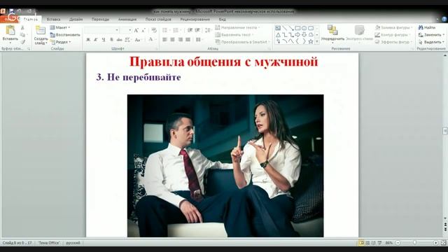The image size is (448, 252).
Task: Click the increase indent icon
Action: coord(197,30)
